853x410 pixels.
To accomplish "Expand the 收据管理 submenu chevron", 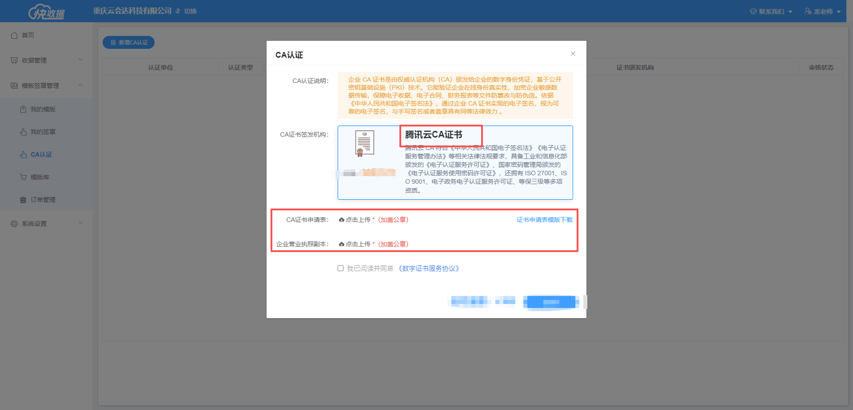I will (80, 60).
